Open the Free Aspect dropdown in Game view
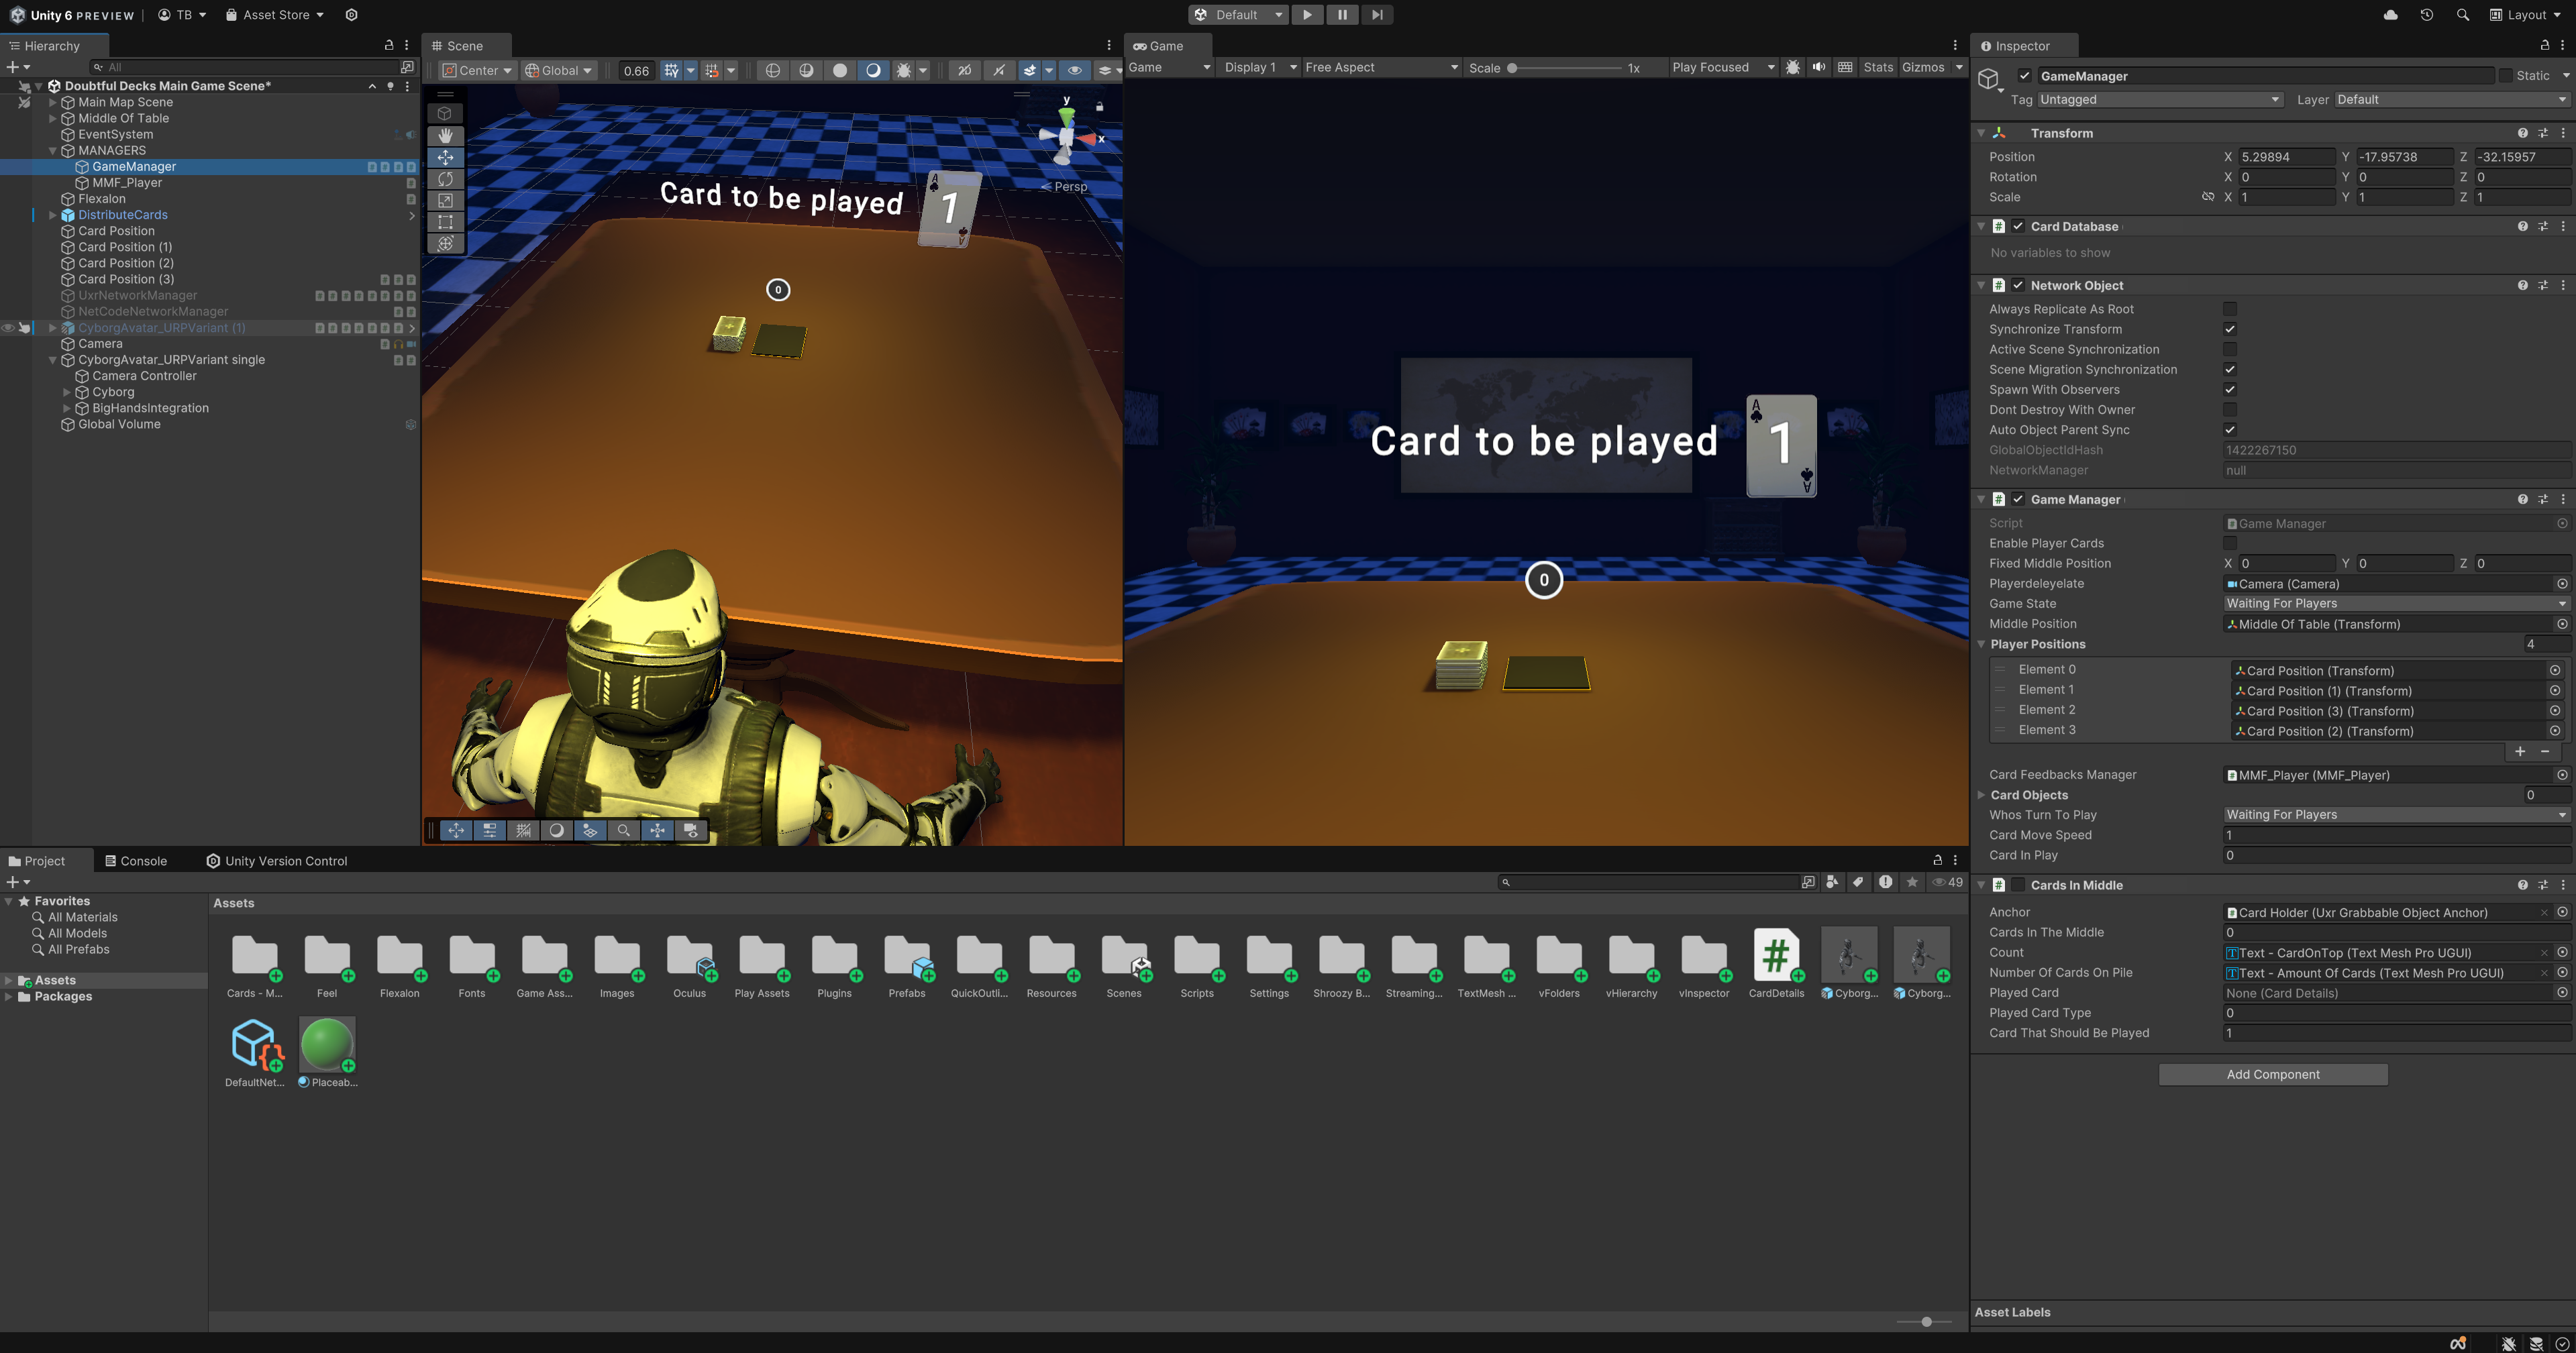2576x1353 pixels. (x=1381, y=67)
